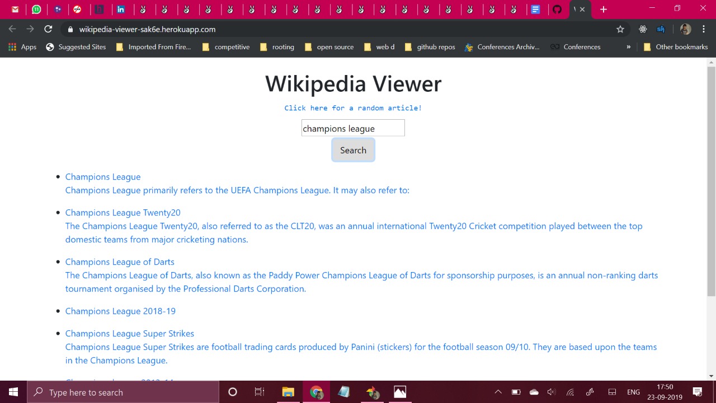Switch the ENG input language
Image resolution: width=716 pixels, height=403 pixels.
pyautogui.click(x=633, y=392)
